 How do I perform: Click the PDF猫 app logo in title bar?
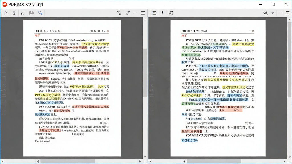[5, 4]
